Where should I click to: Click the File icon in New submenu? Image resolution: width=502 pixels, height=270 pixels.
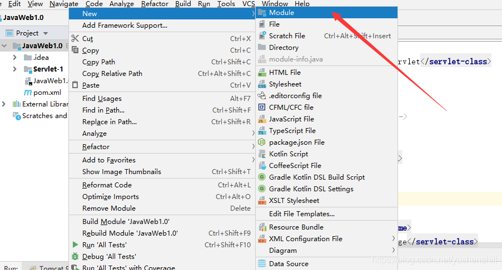(x=262, y=24)
